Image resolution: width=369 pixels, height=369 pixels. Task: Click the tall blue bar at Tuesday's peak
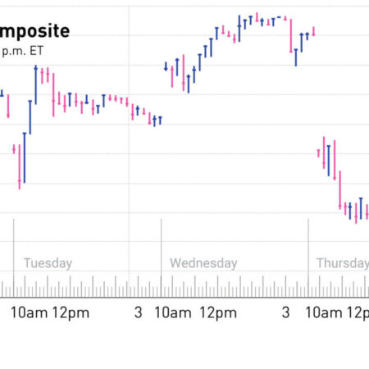[x=36, y=85]
